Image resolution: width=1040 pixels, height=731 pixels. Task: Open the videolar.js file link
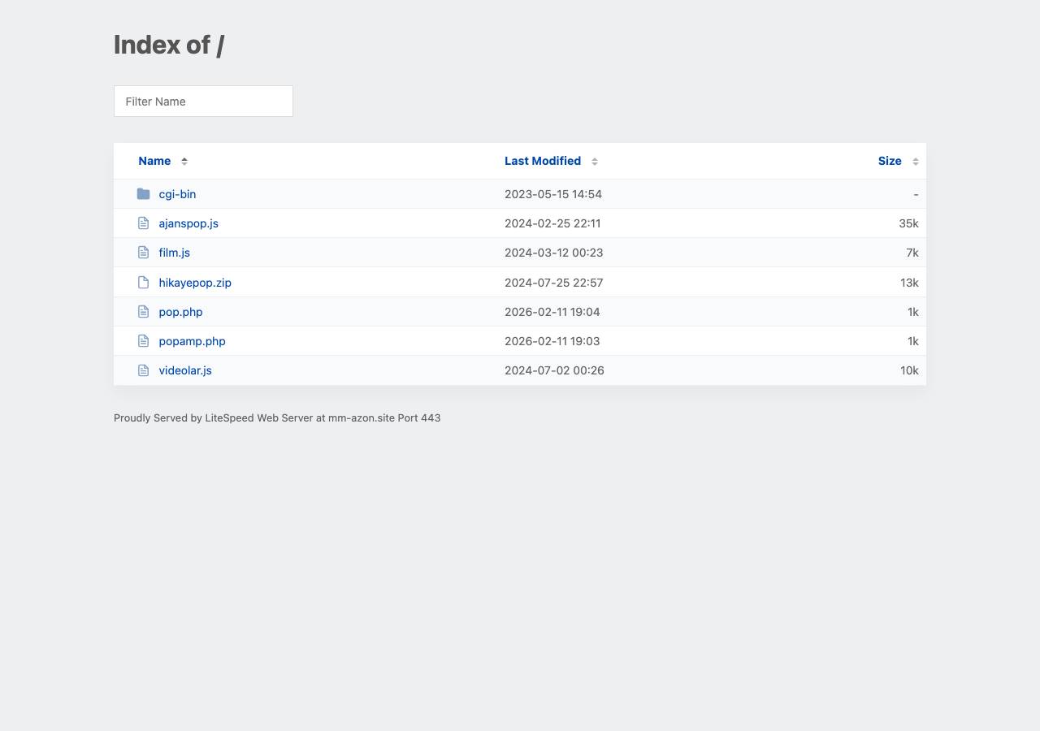(185, 370)
